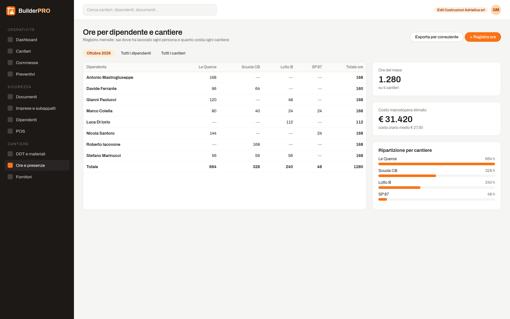Open Fornitori menu item
Screen dimensions: 510x319
37,177
